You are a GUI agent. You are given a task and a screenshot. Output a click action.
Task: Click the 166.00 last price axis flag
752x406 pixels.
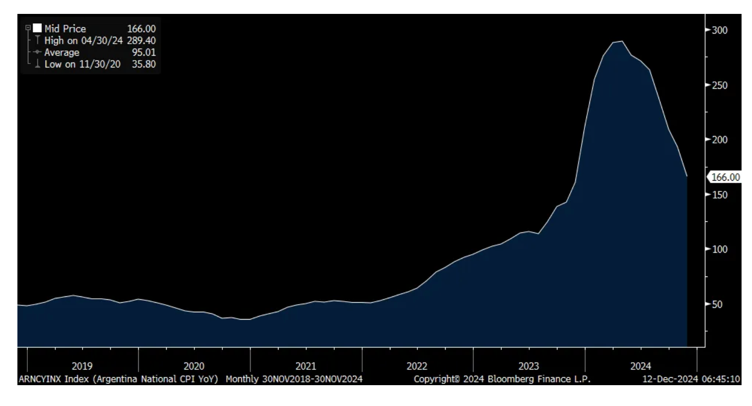(725, 177)
